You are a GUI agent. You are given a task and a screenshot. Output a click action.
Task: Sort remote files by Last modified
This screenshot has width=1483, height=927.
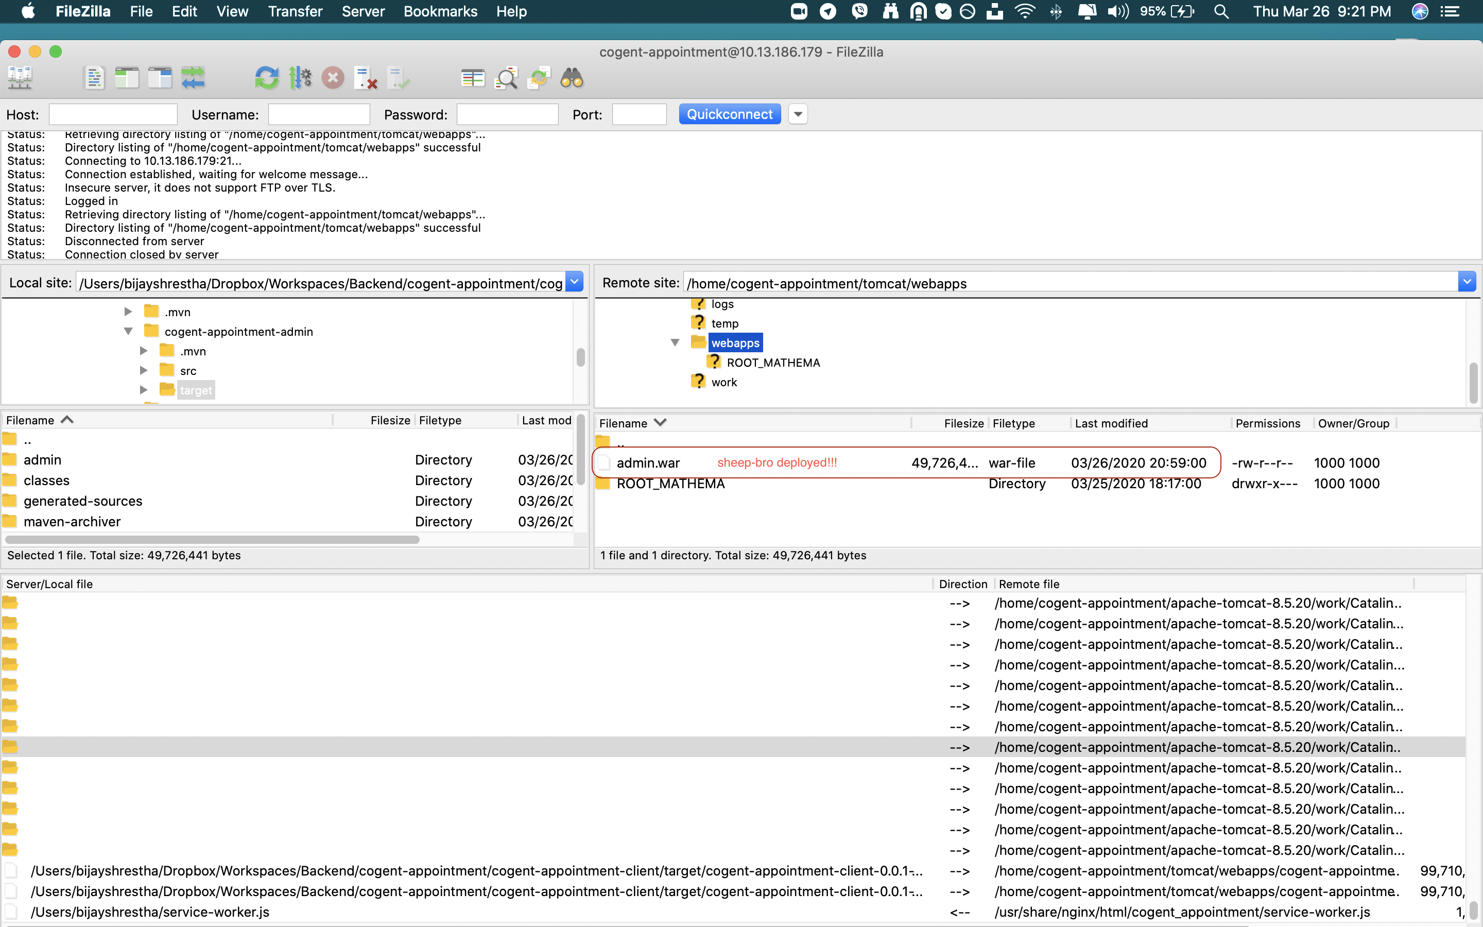[x=1110, y=423]
